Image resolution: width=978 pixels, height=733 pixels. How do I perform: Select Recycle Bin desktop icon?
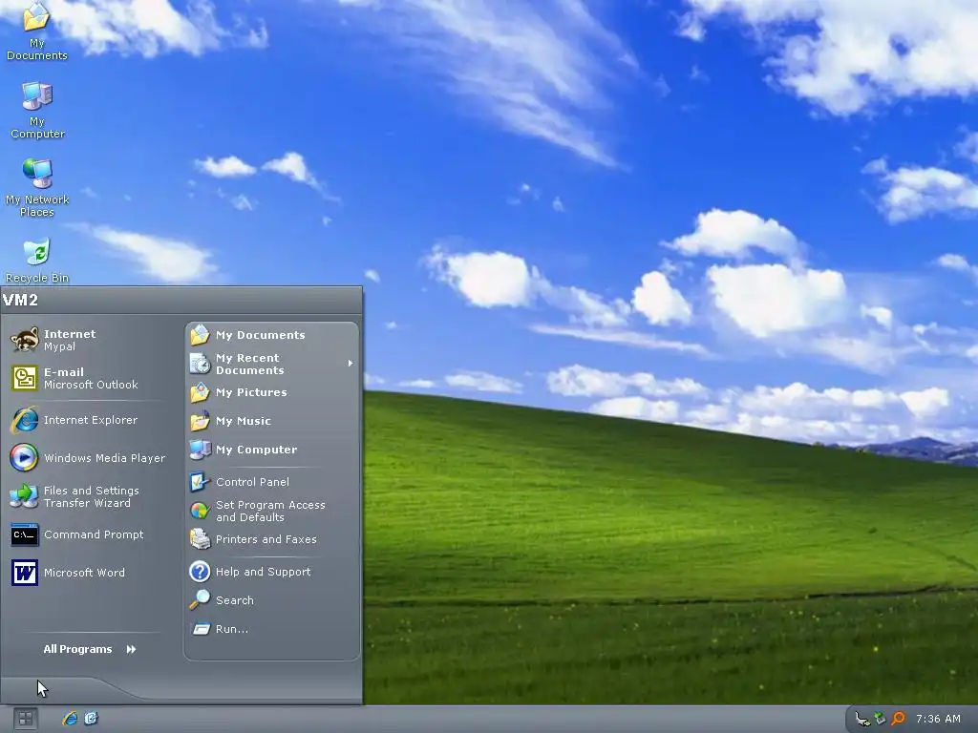37,261
